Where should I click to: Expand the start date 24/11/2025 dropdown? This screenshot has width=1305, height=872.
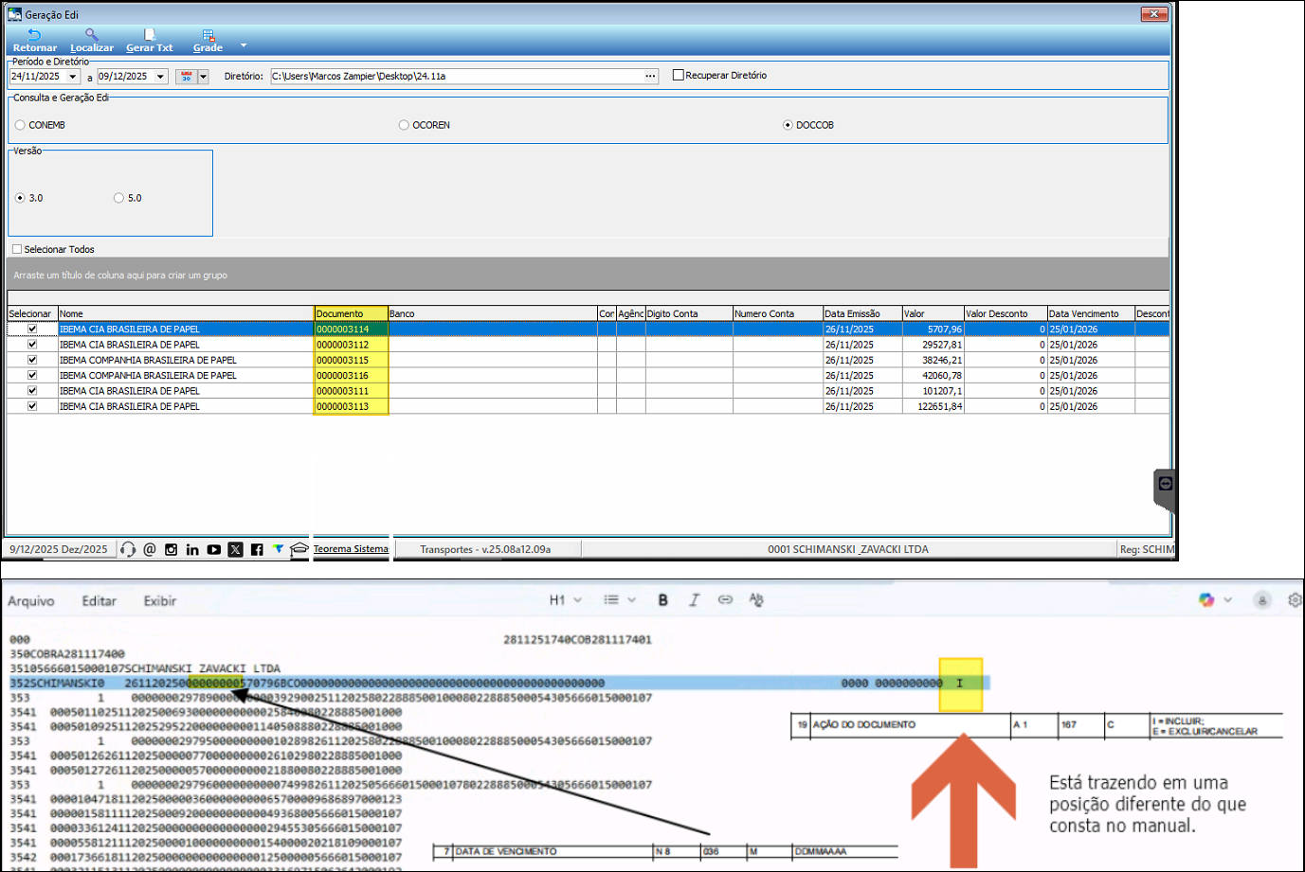point(73,77)
